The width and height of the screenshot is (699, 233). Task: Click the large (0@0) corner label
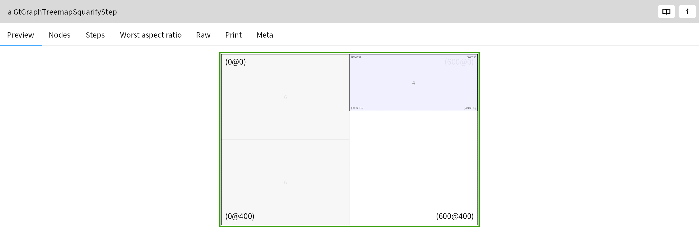[235, 62]
